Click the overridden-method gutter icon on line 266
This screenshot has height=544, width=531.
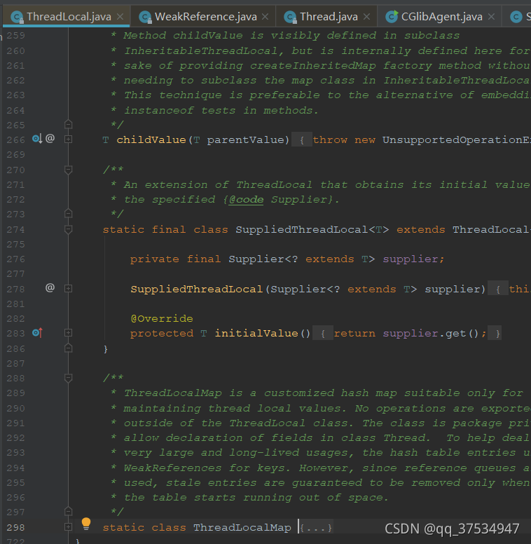[37, 139]
